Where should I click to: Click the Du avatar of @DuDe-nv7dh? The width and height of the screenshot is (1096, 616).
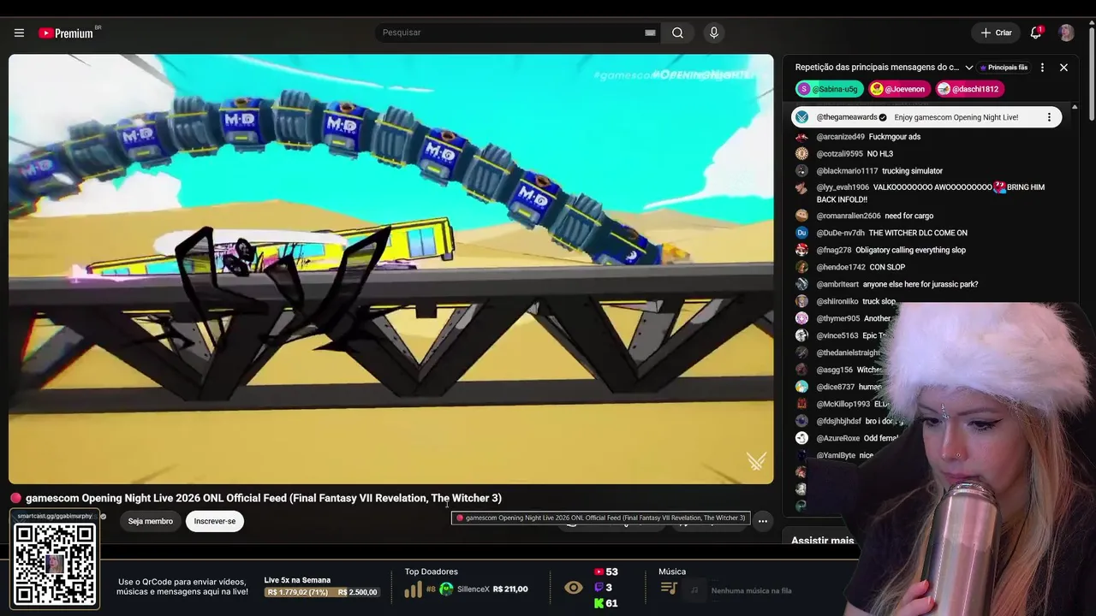click(801, 233)
